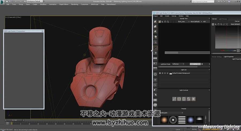Click the Light Controls brightness sun icon

click(193, 99)
